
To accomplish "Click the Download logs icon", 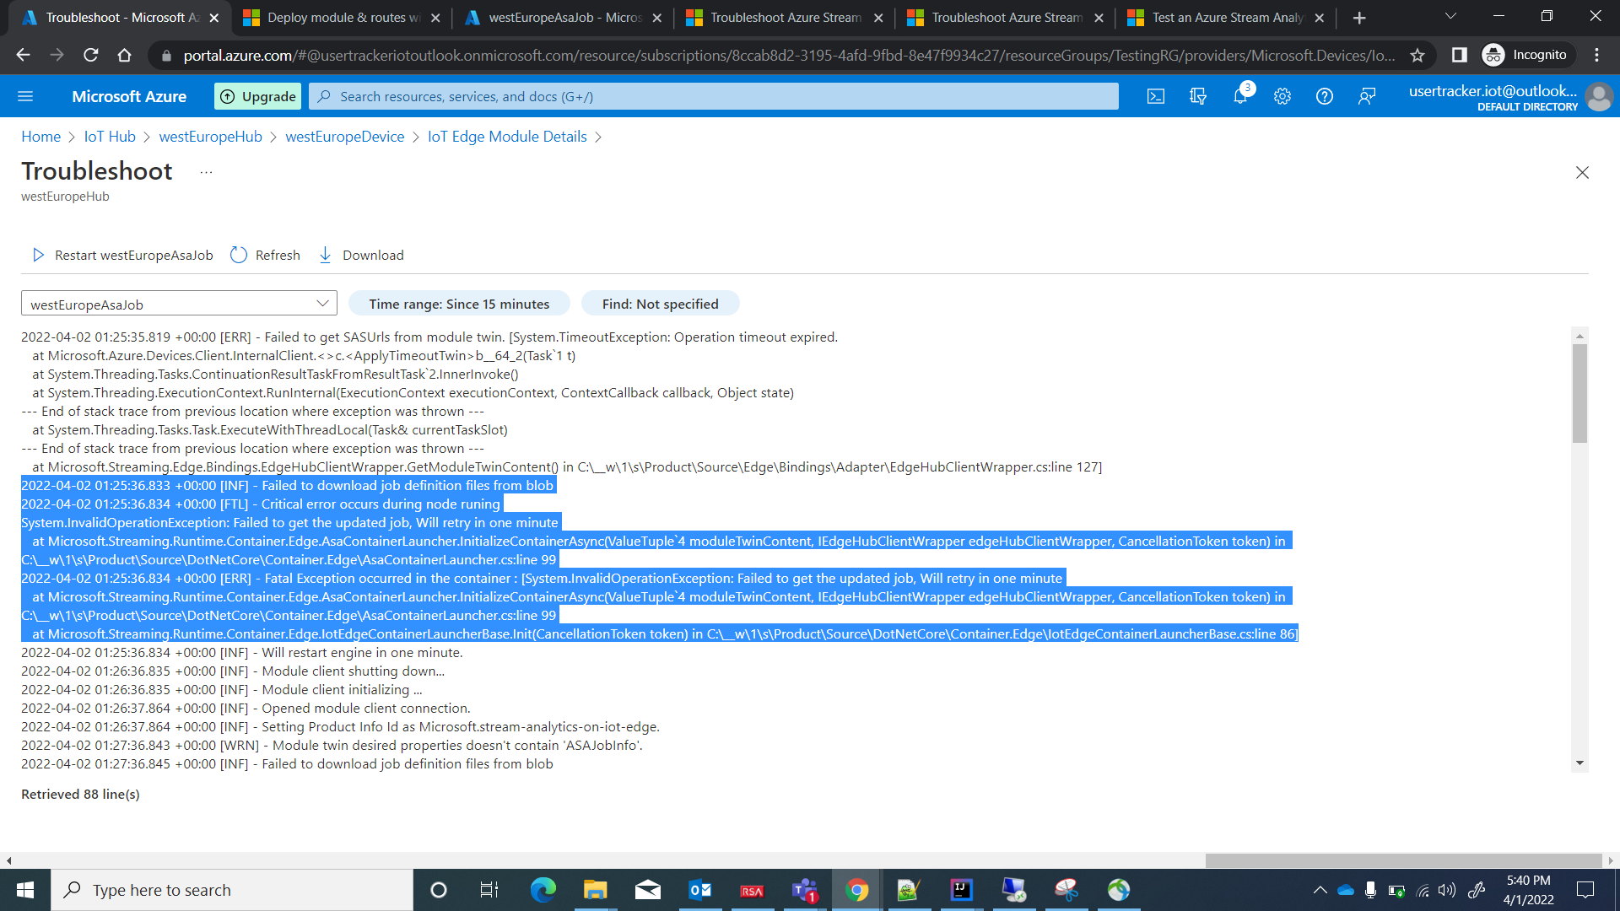I will tap(326, 255).
